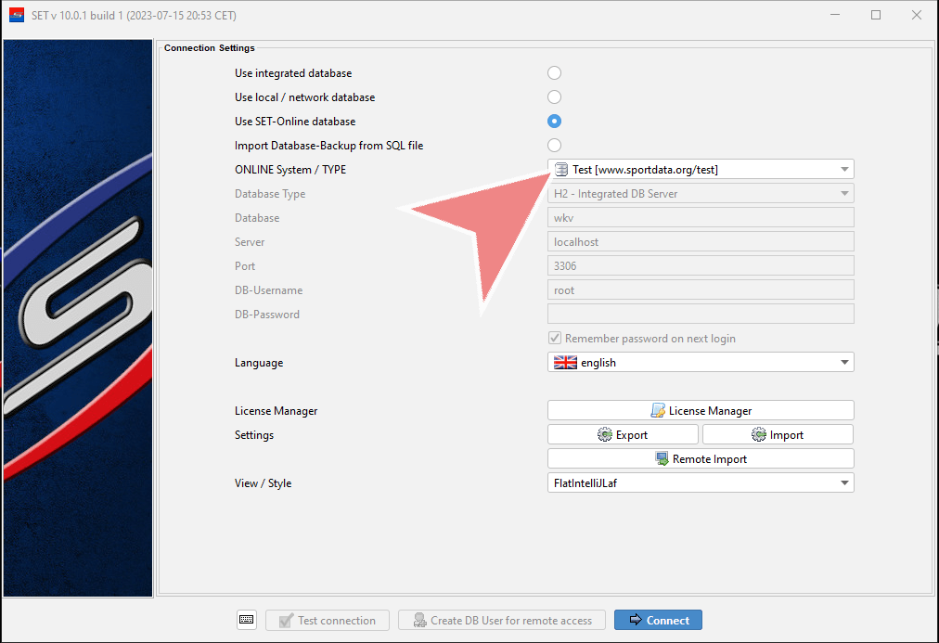
Task: Click the keyboard icon at bottom
Action: (246, 620)
